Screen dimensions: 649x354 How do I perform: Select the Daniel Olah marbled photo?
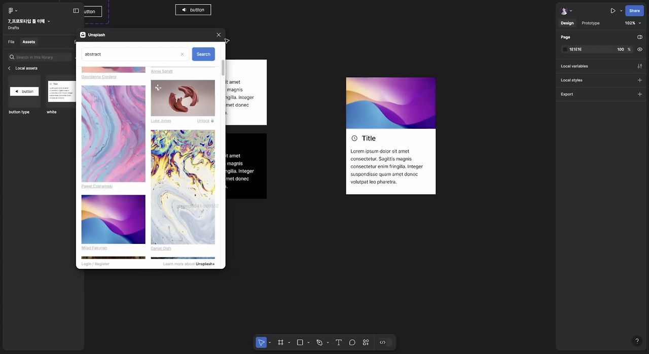tap(183, 187)
